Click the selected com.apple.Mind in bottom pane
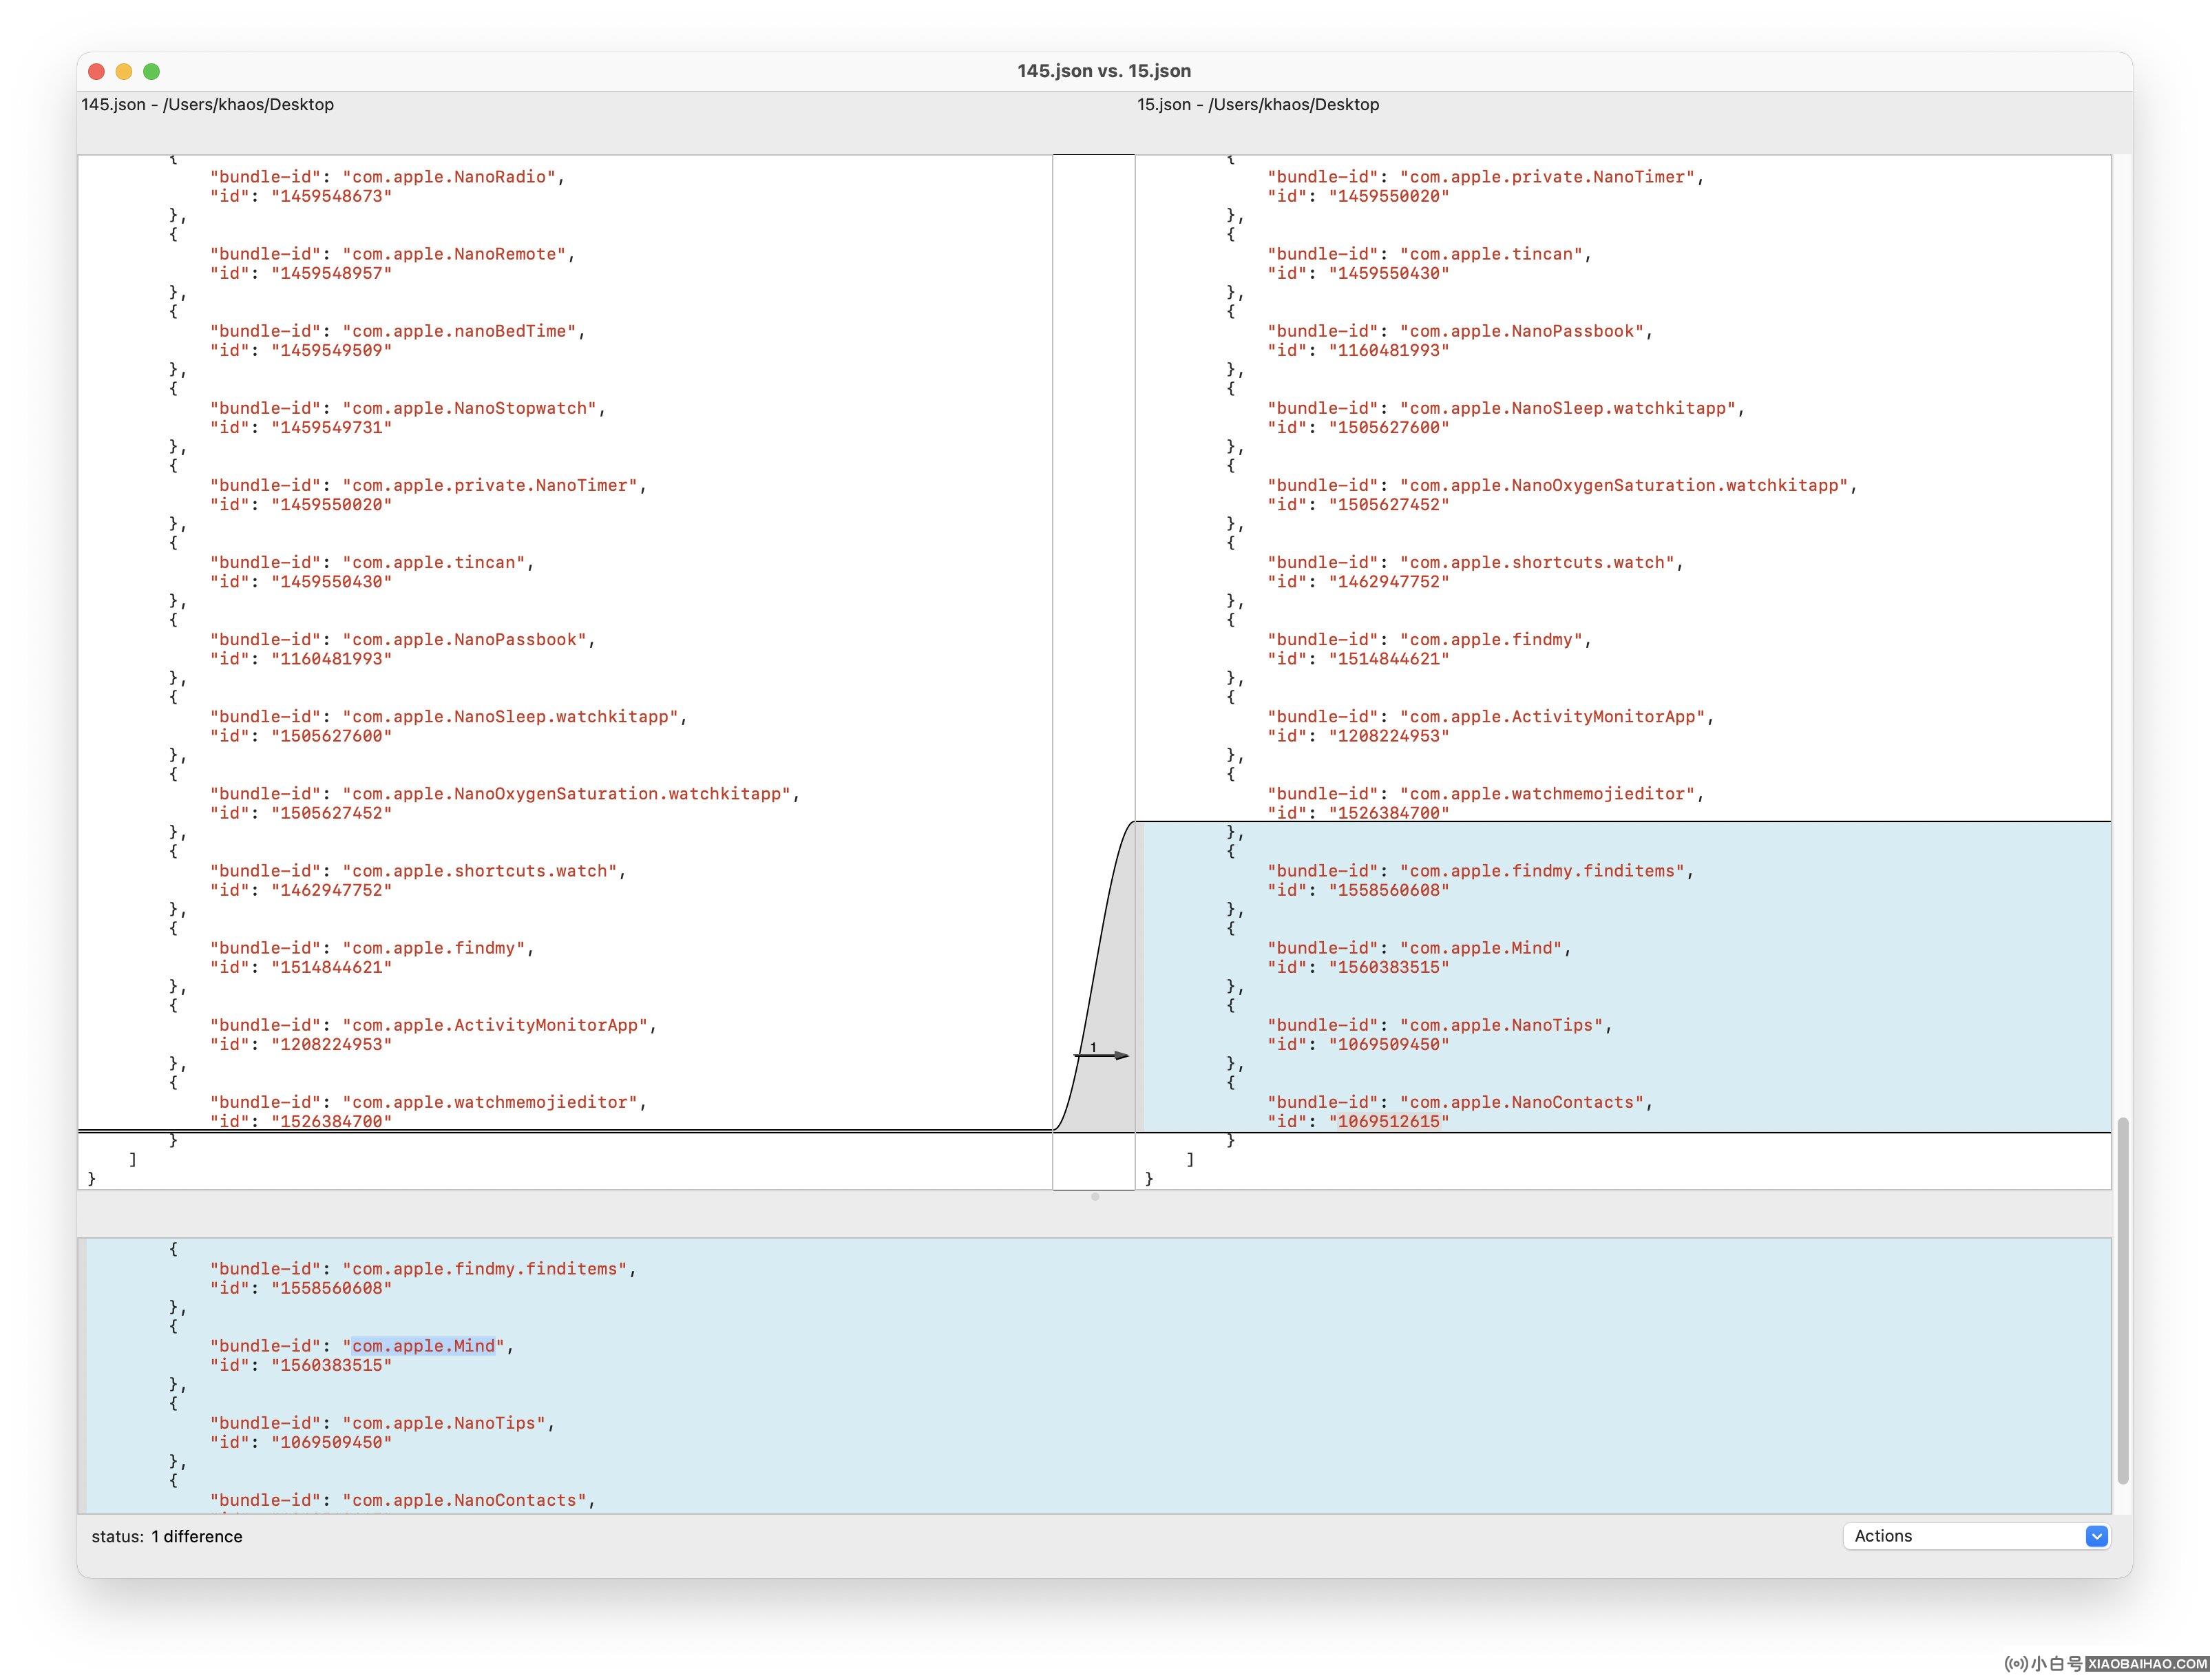Viewport: 2210px width, 1680px height. click(423, 1345)
